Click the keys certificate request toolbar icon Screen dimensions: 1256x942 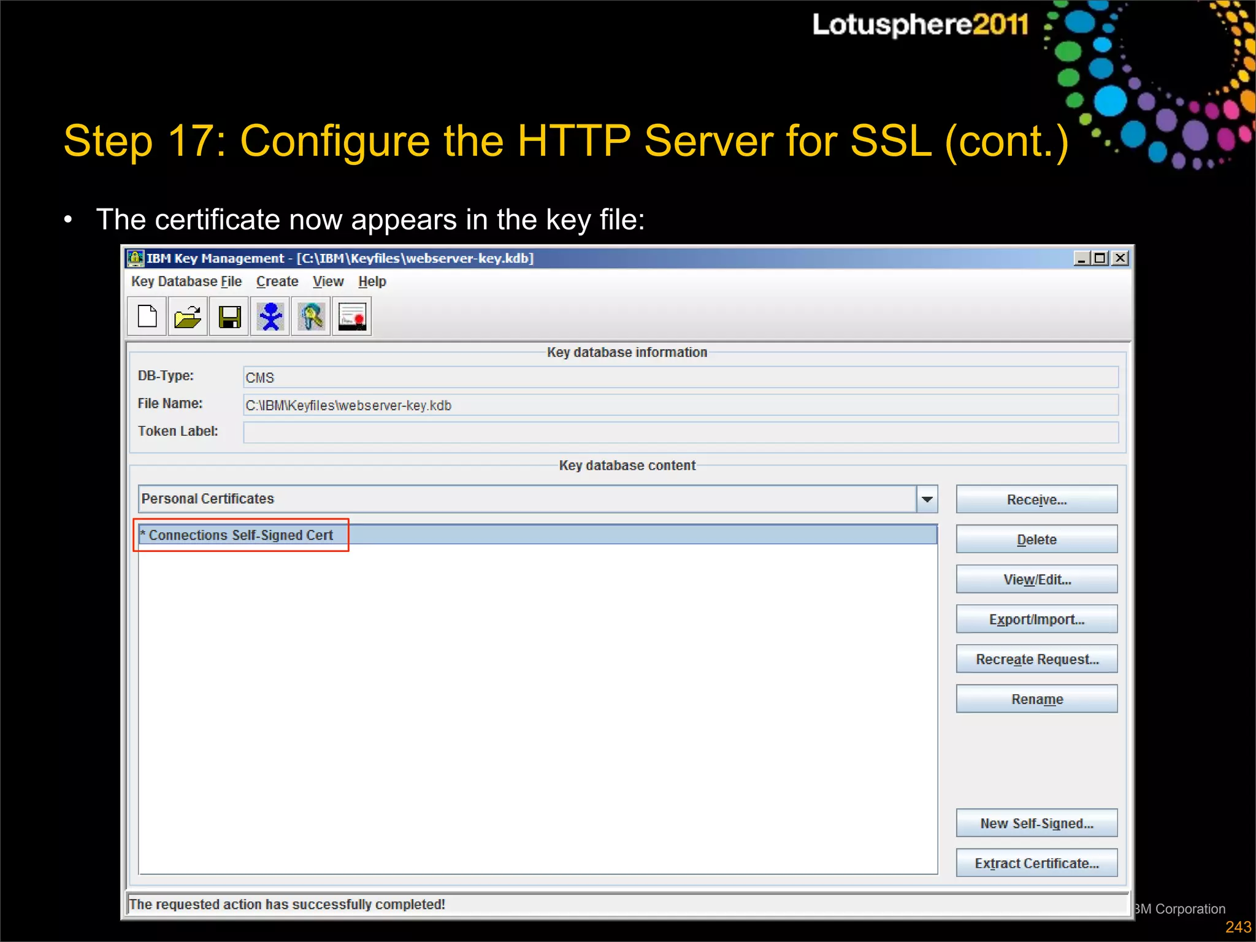pyautogui.click(x=311, y=316)
